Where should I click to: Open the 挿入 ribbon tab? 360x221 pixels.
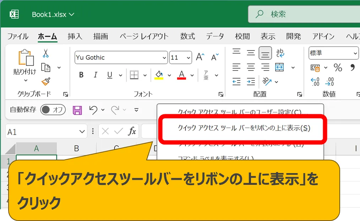click(75, 36)
